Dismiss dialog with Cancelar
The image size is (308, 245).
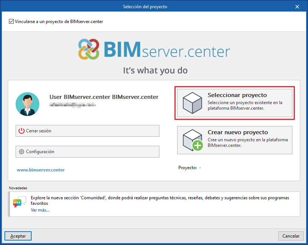tap(291, 236)
